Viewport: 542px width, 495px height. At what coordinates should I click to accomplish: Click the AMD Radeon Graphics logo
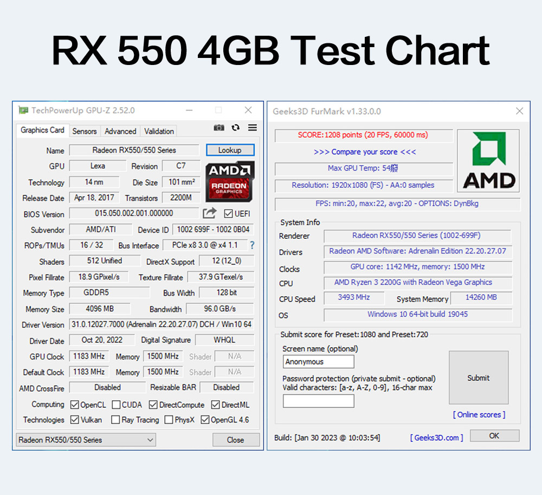230,181
